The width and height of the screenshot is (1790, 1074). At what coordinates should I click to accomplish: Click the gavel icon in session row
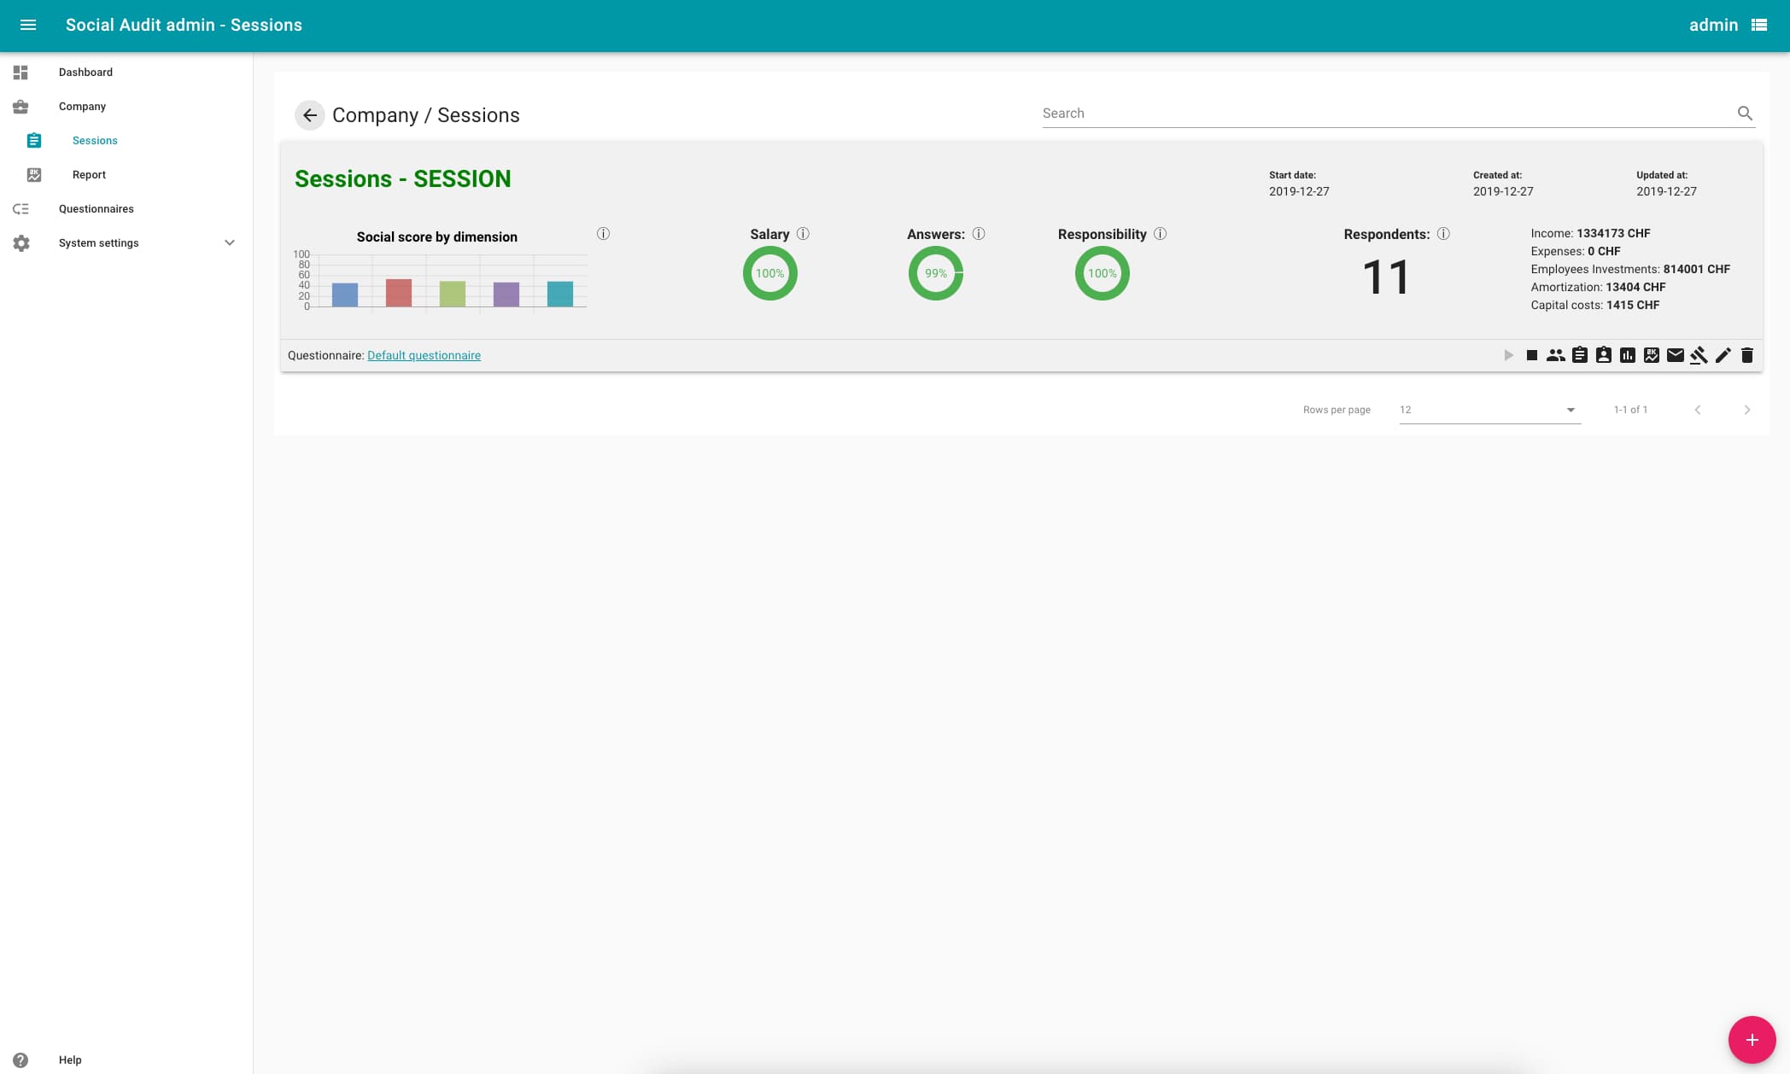click(x=1699, y=355)
